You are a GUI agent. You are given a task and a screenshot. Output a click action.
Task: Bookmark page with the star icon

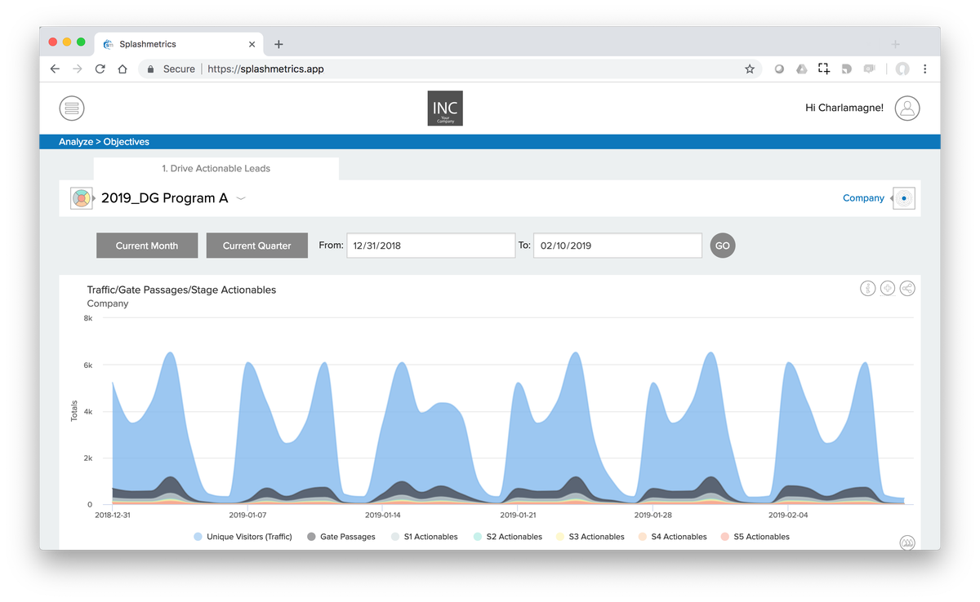coord(750,69)
